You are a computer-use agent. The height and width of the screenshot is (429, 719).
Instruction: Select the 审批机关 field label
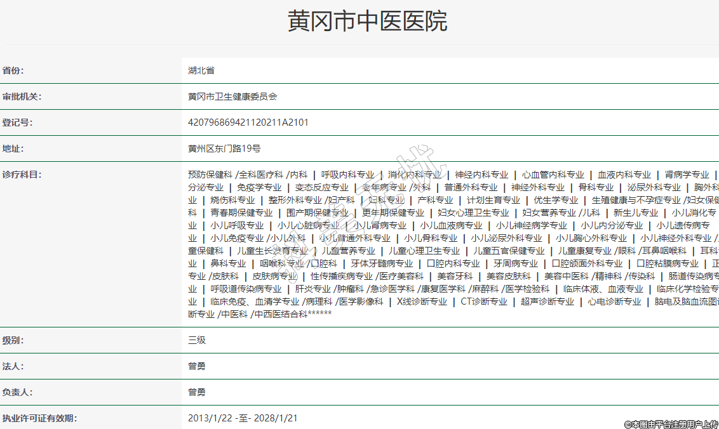(x=22, y=96)
